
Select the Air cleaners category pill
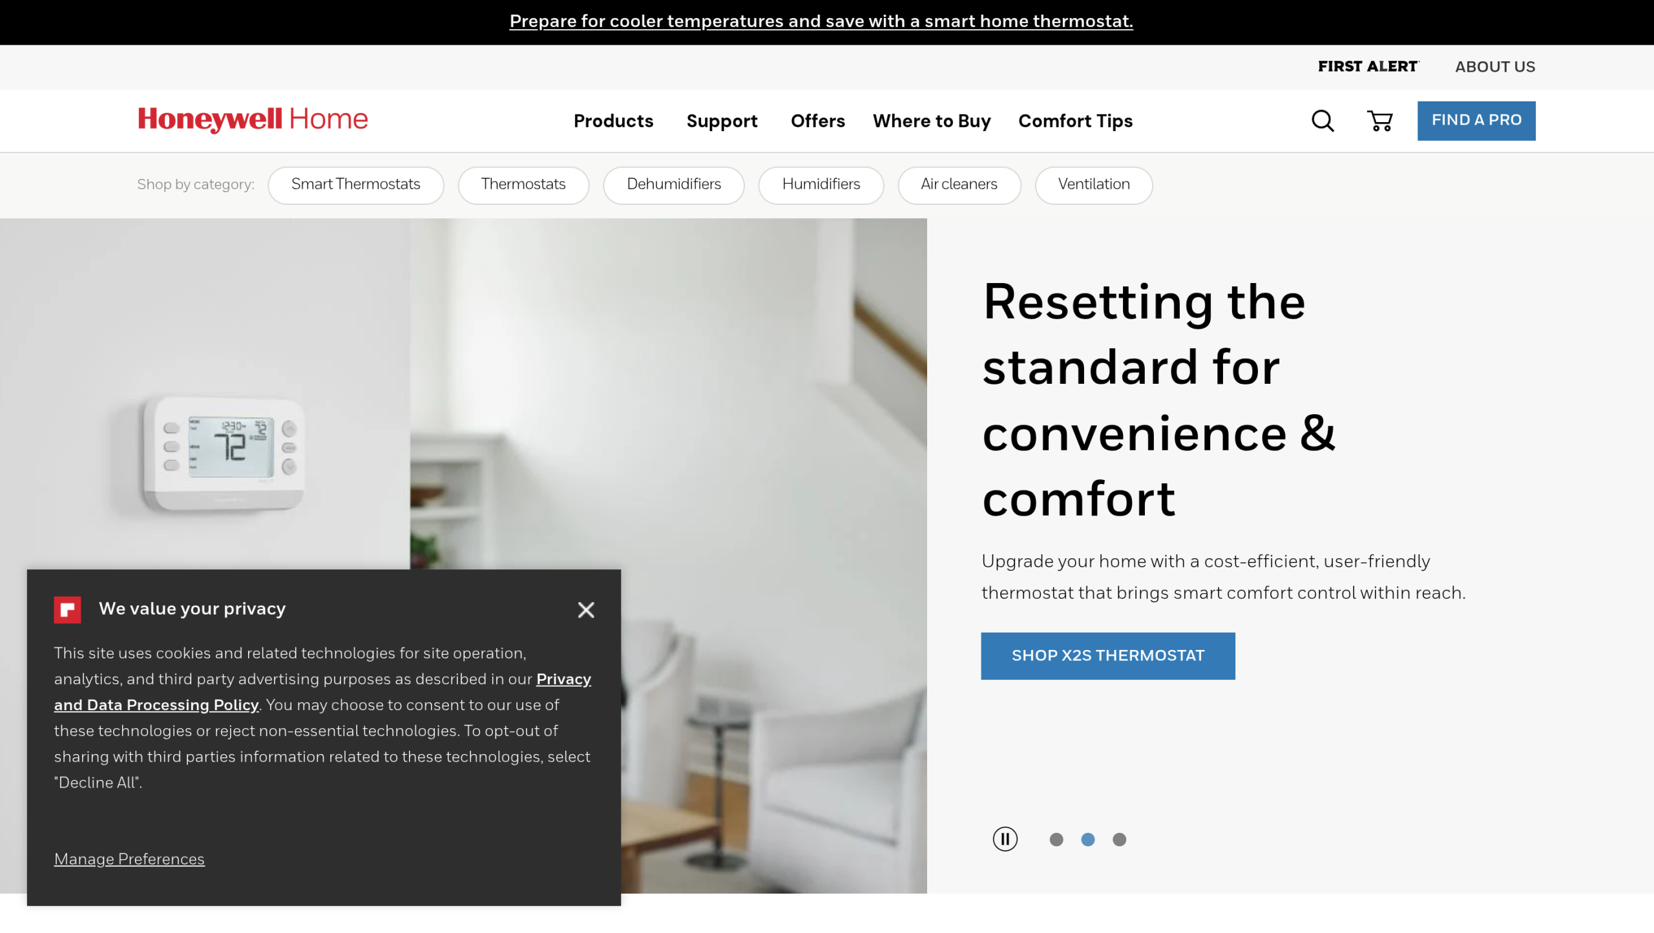(x=959, y=185)
